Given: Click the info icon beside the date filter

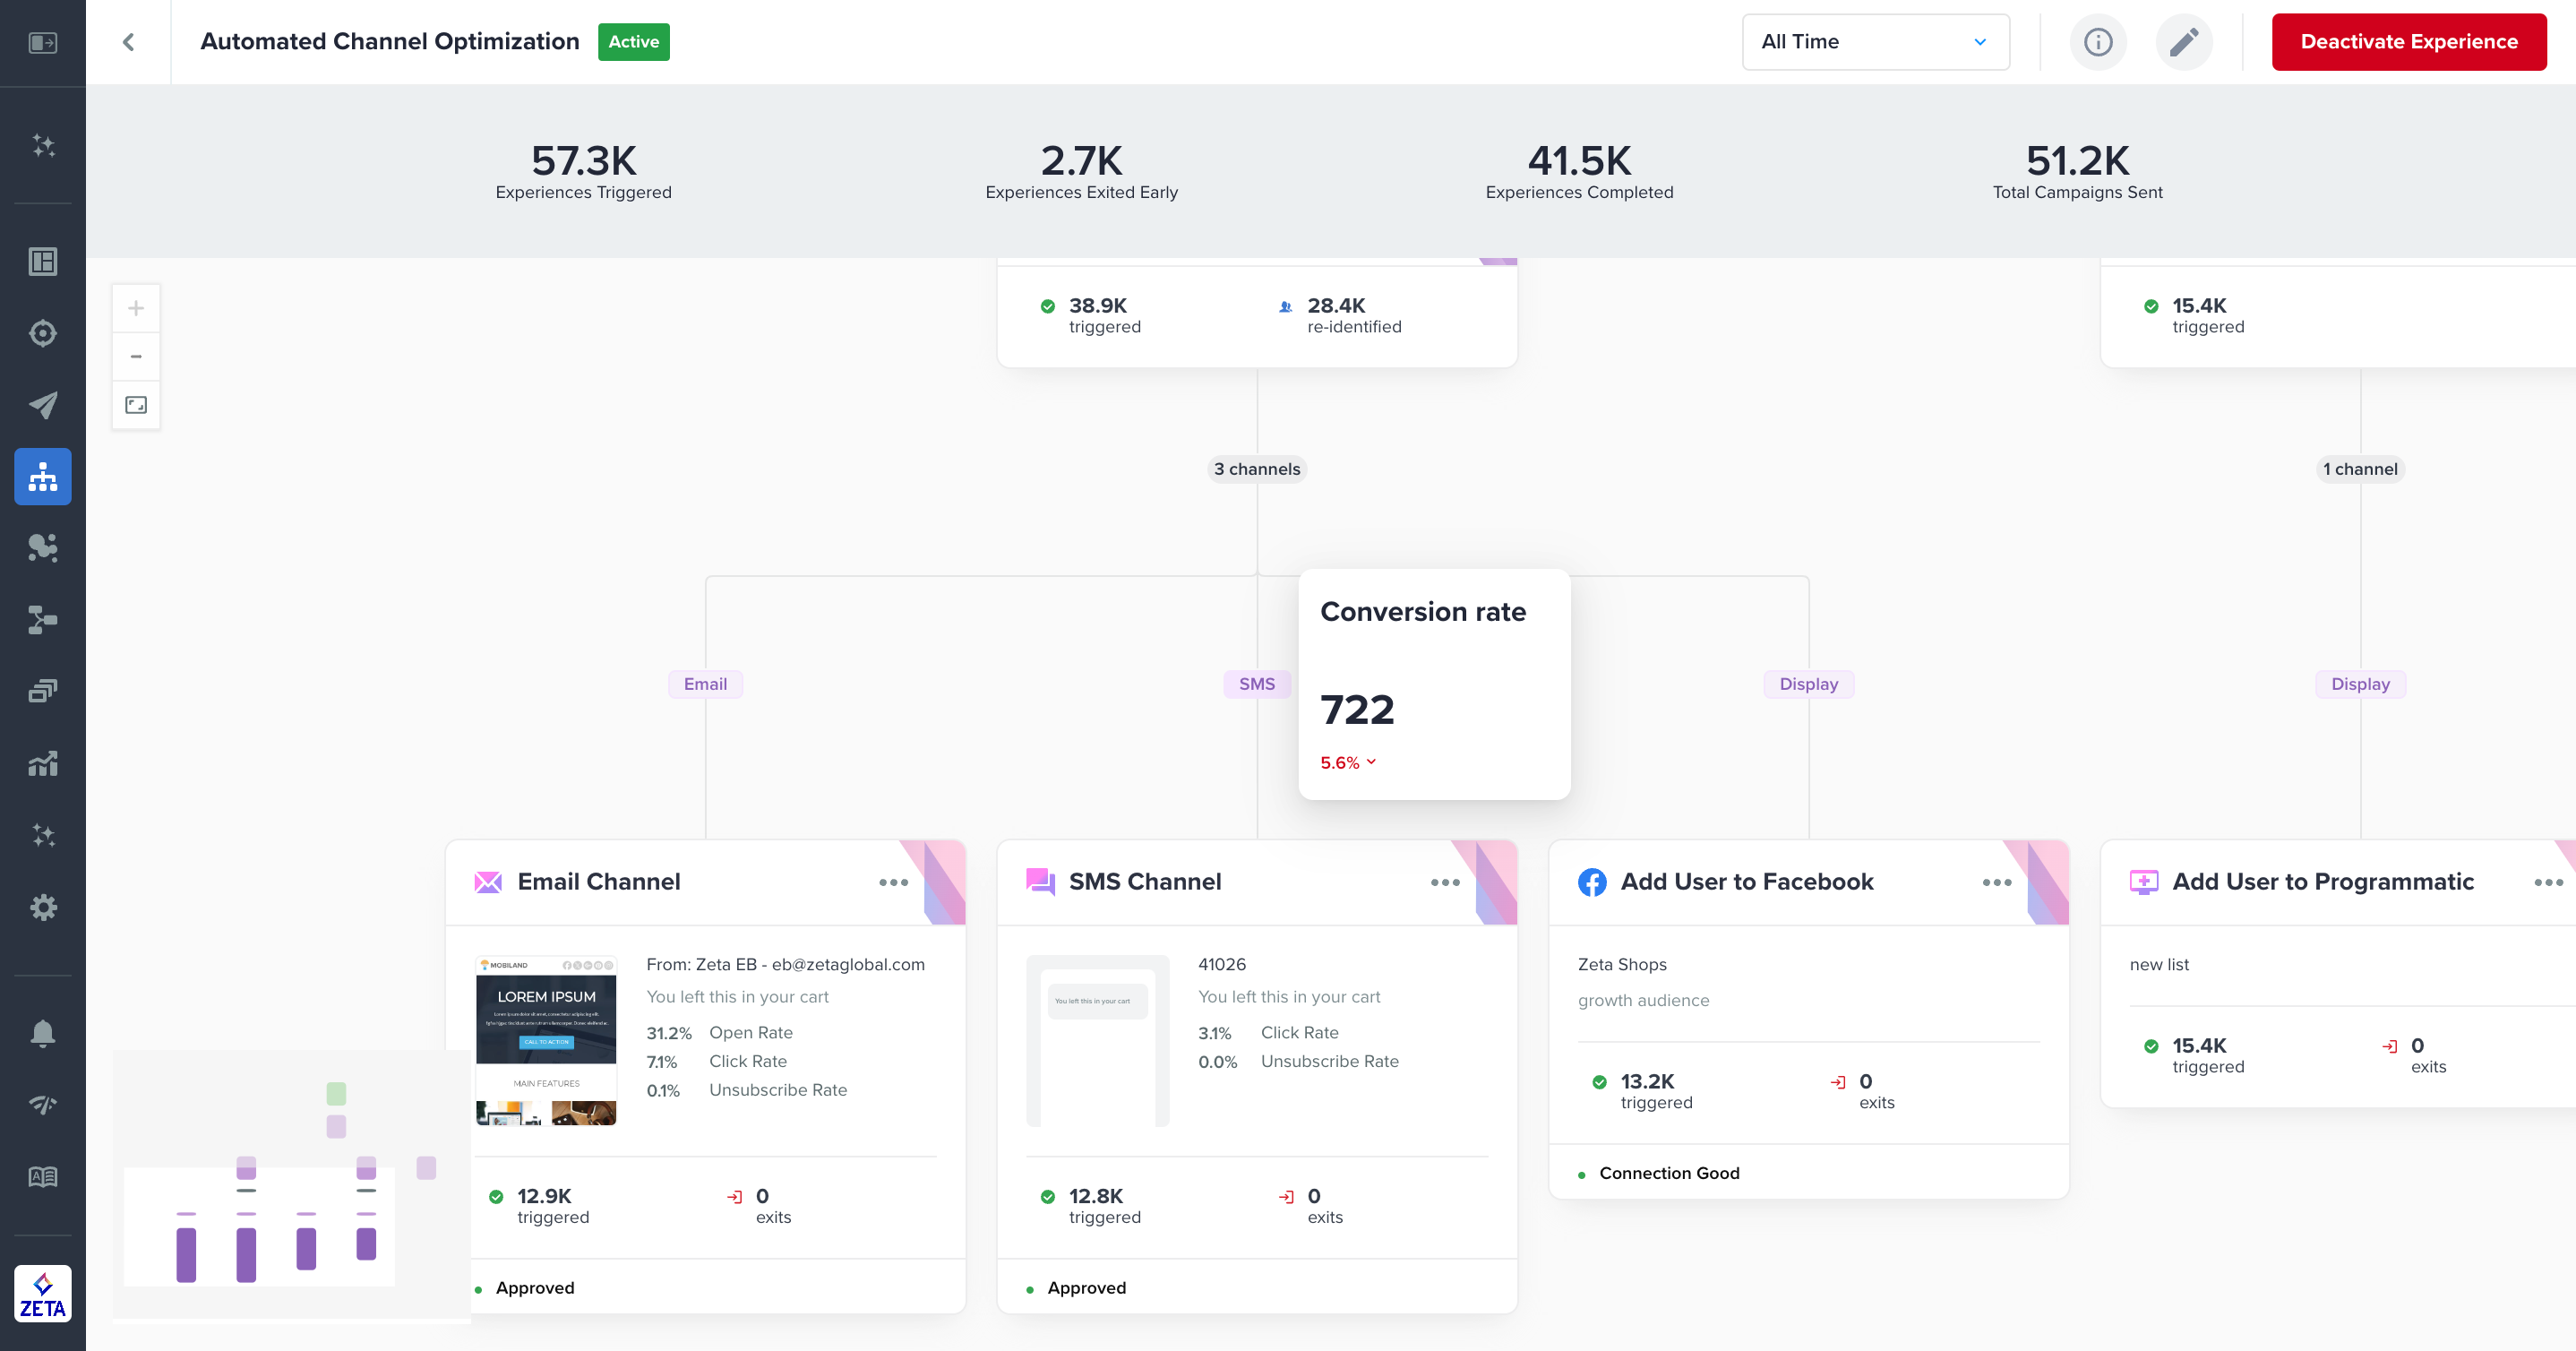Looking at the screenshot, I should coord(2098,42).
